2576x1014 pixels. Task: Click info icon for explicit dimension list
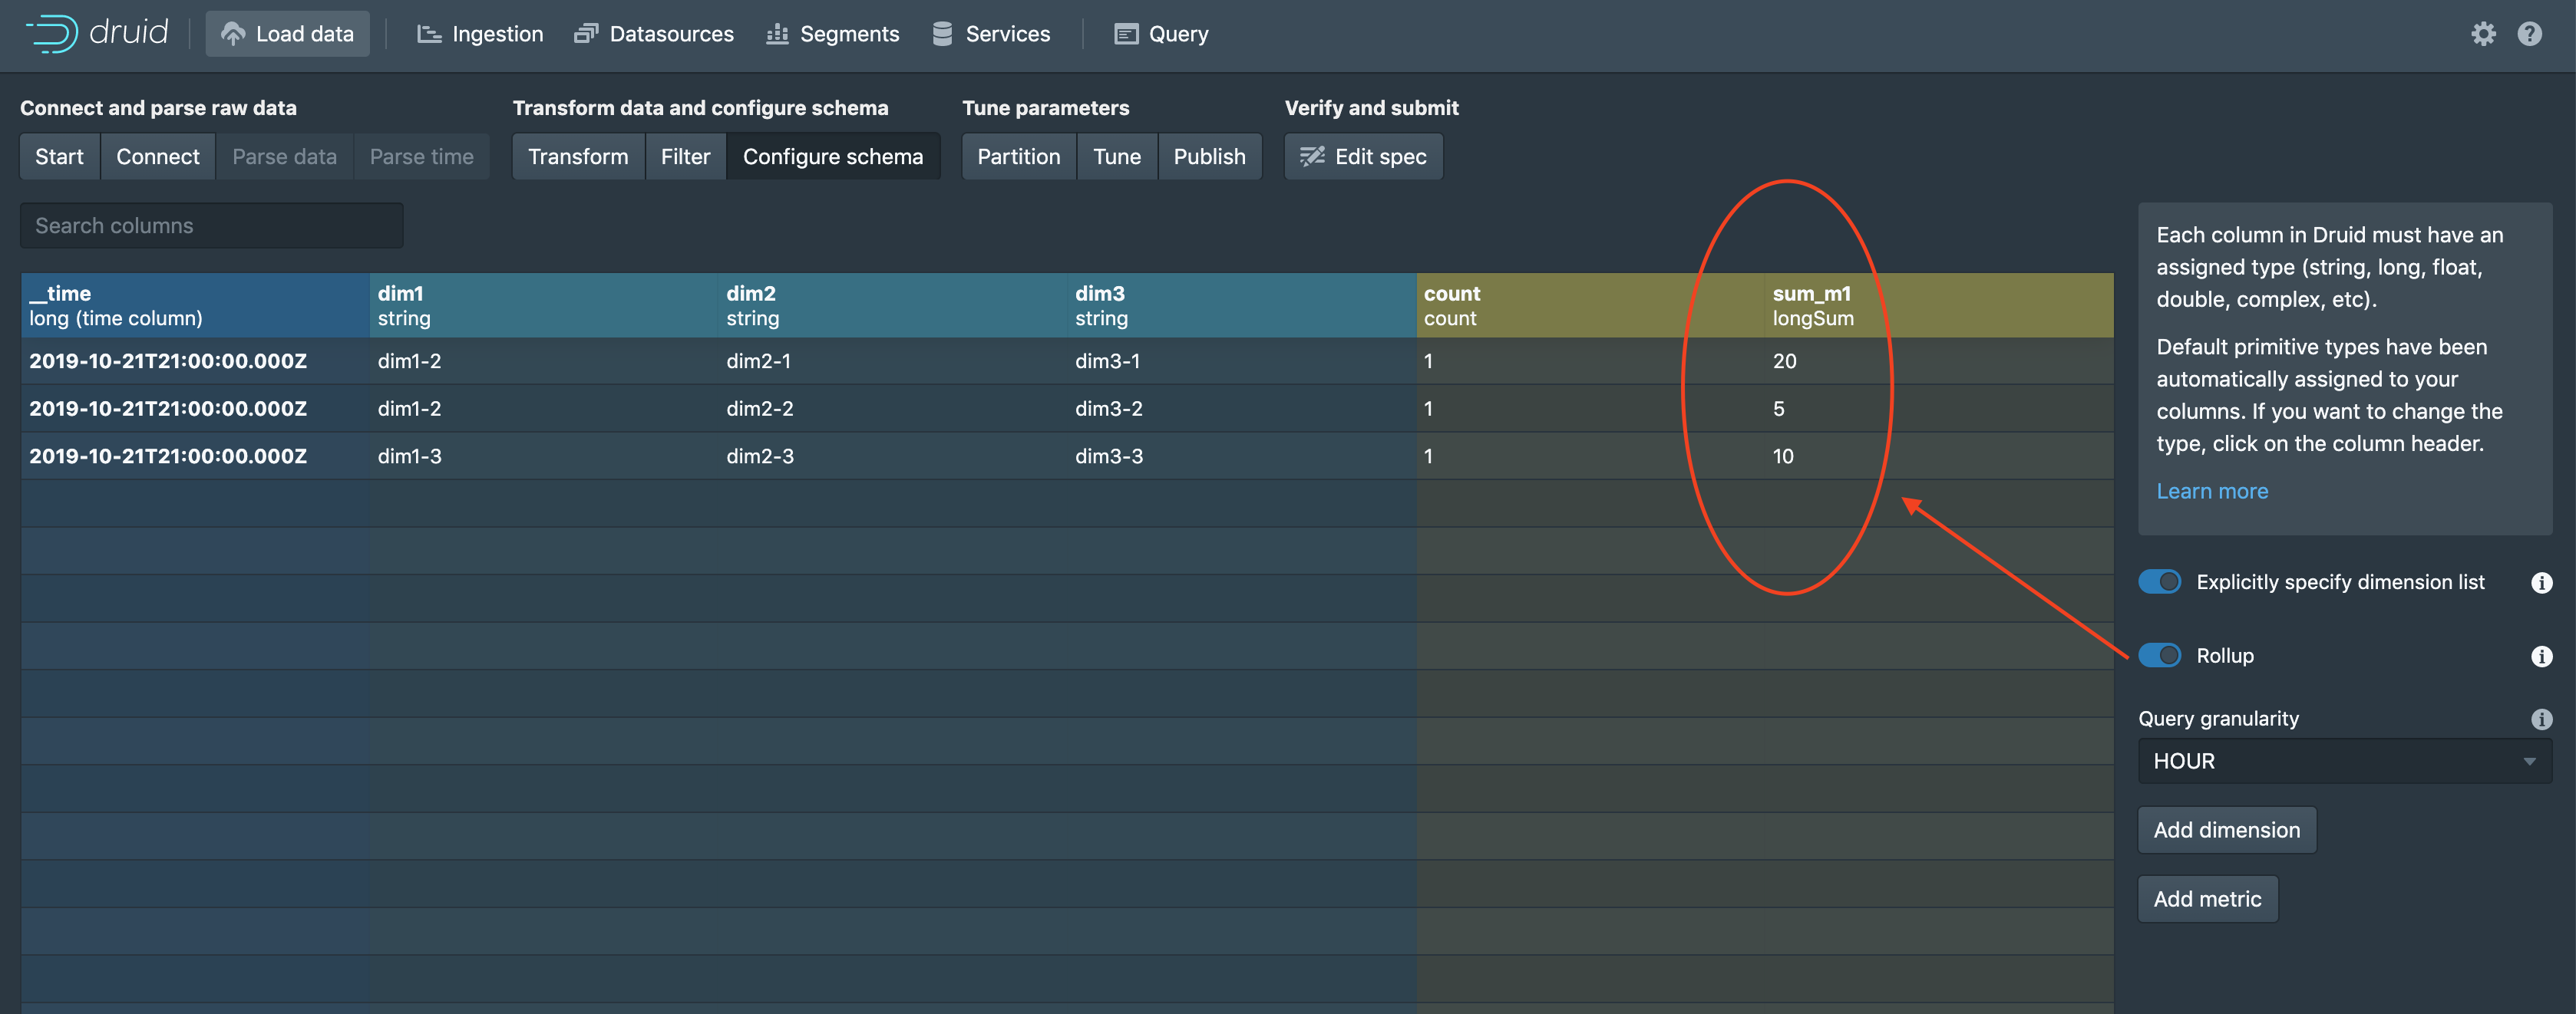2541,582
